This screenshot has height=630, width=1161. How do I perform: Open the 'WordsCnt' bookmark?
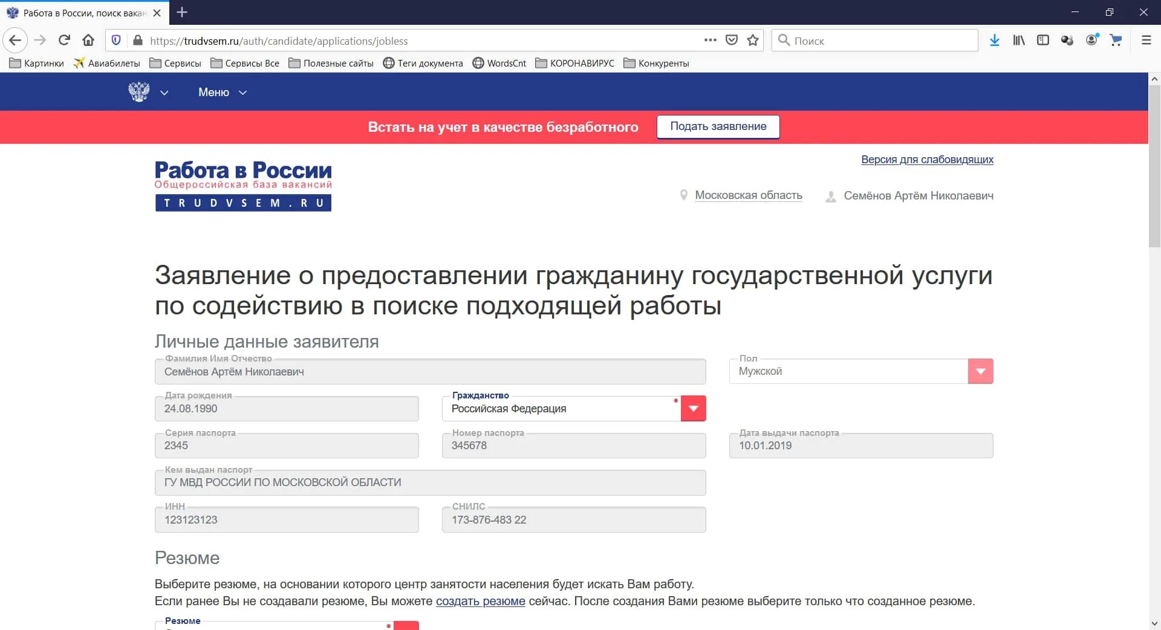[499, 63]
